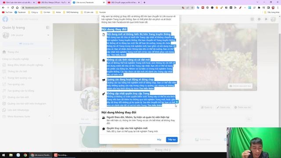Click the Facebook menu grid icon
This screenshot has height=158, width=281.
pyautogui.click(x=252, y=19)
